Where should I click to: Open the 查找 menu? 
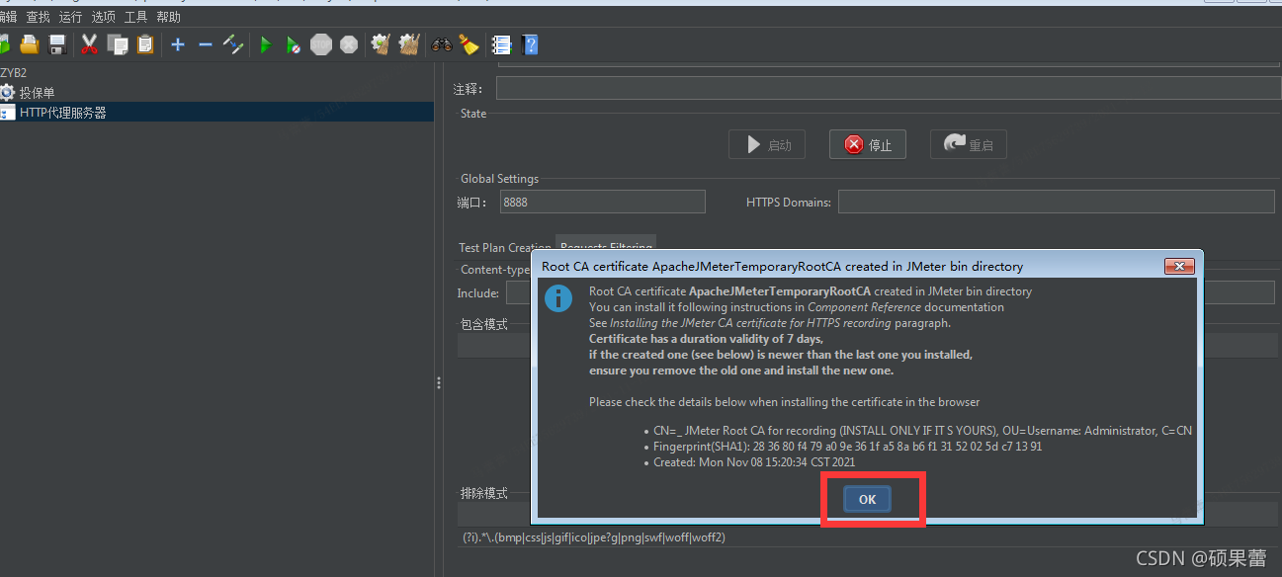(x=38, y=17)
